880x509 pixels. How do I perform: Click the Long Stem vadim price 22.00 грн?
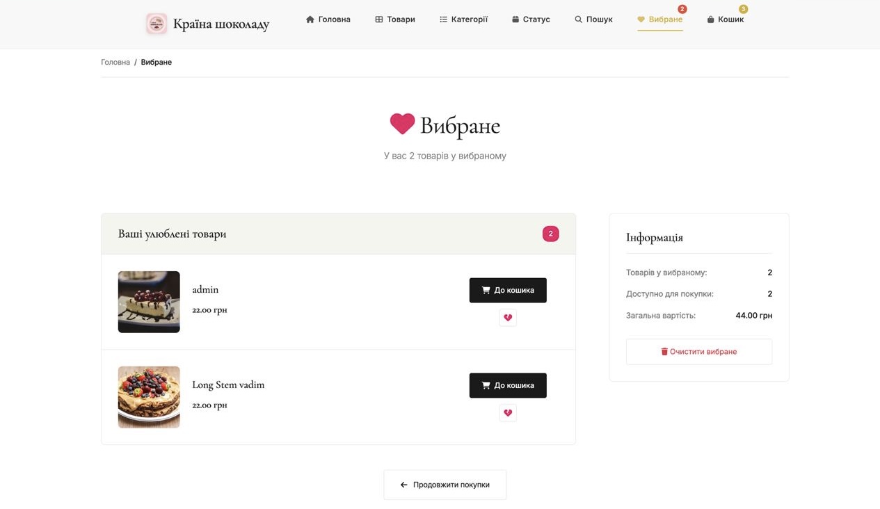[209, 405]
